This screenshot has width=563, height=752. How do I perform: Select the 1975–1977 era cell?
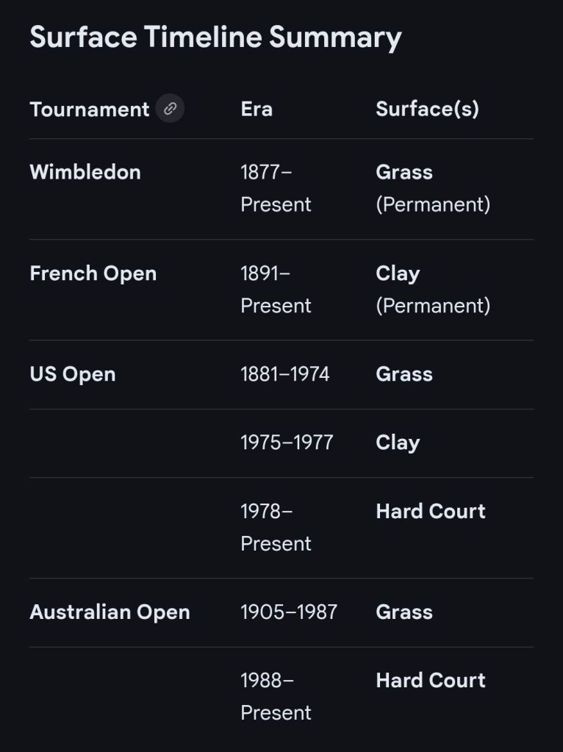(287, 443)
